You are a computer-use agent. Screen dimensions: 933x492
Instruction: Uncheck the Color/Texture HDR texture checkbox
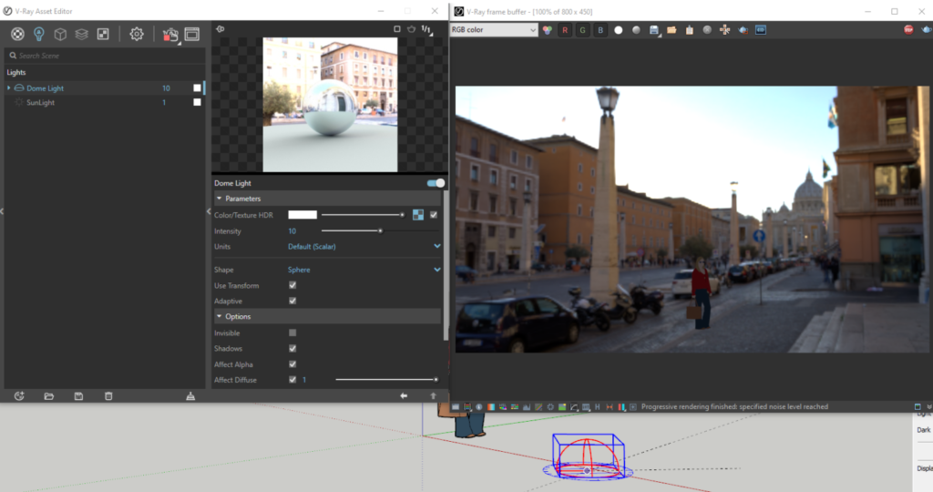pos(434,215)
